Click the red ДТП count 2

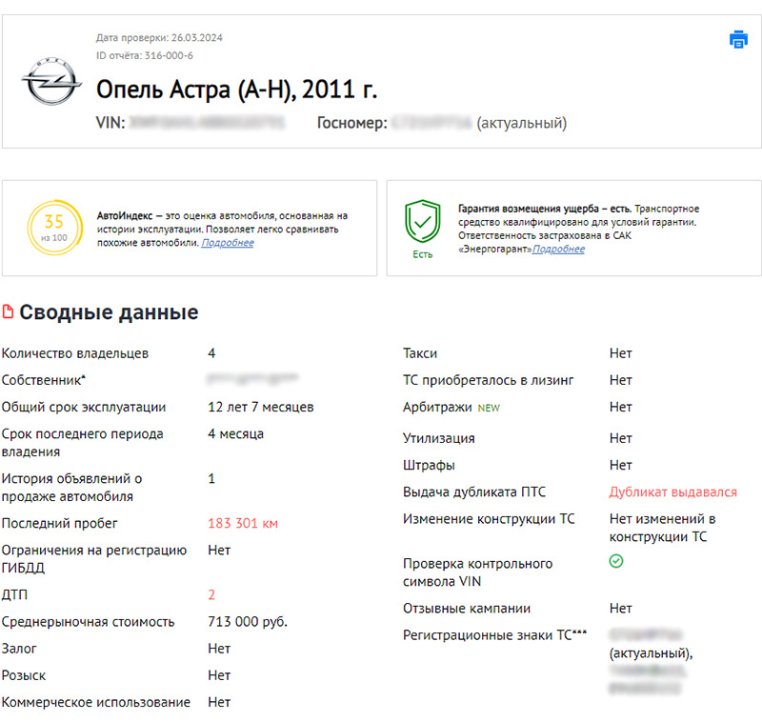coord(211,594)
